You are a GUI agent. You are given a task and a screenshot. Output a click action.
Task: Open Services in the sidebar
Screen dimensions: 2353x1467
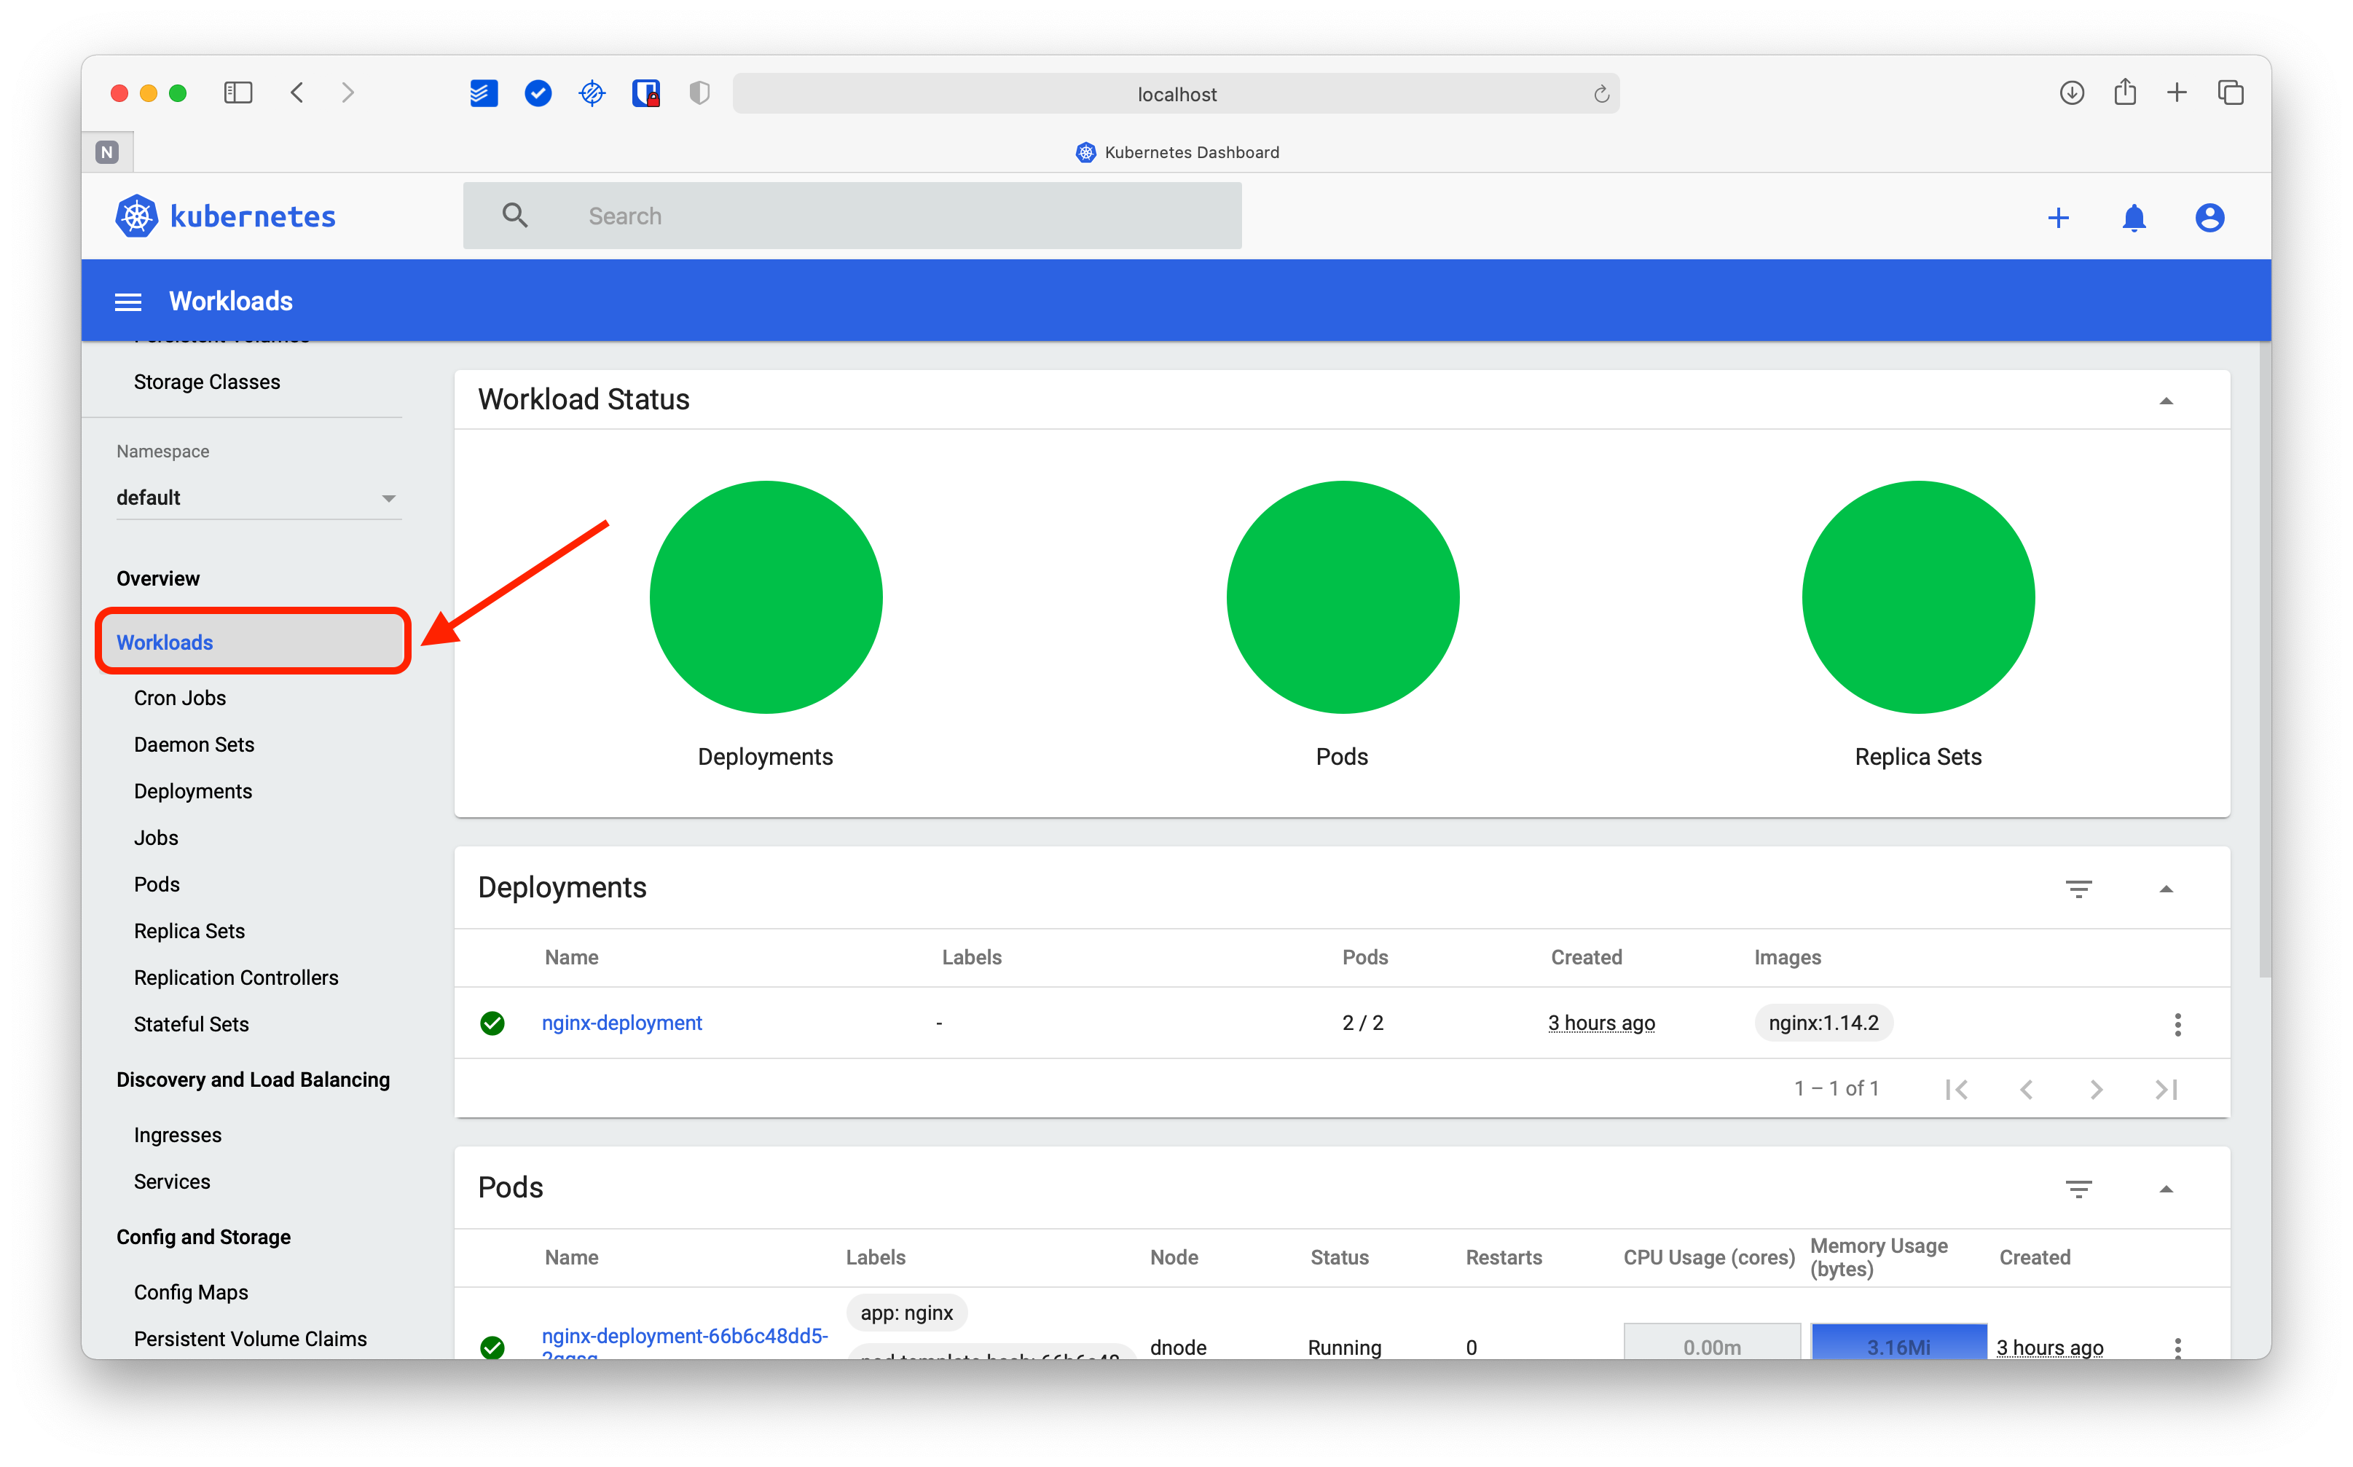pyautogui.click(x=172, y=1181)
